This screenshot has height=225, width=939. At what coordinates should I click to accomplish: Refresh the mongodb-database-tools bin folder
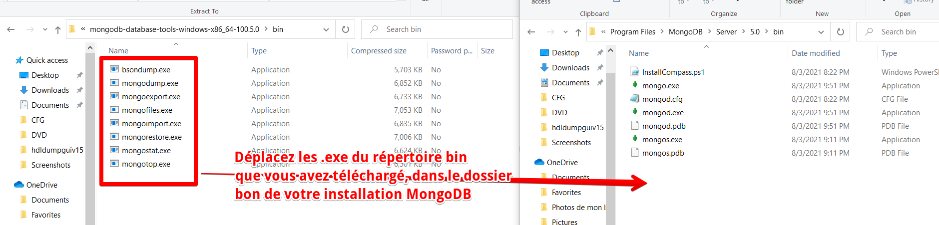[x=345, y=29]
